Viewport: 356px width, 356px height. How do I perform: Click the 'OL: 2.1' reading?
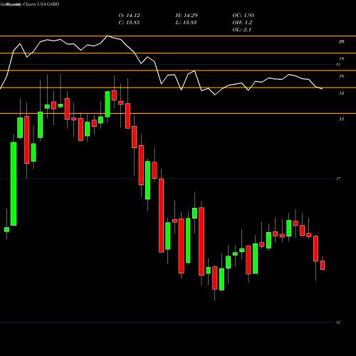pos(242,30)
